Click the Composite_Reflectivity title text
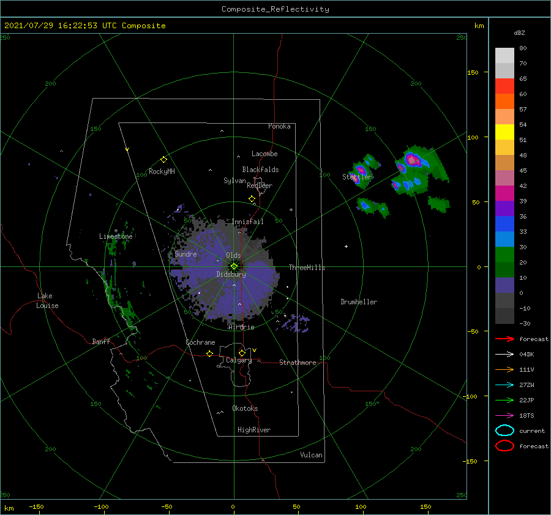551x515 pixels. (x=275, y=9)
